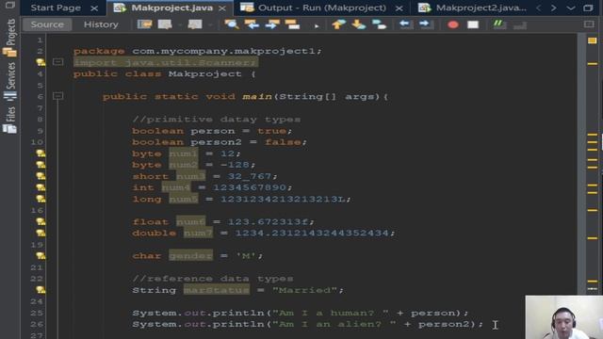
Task: Click hint bulb on String marStatus line
Action: (41, 290)
